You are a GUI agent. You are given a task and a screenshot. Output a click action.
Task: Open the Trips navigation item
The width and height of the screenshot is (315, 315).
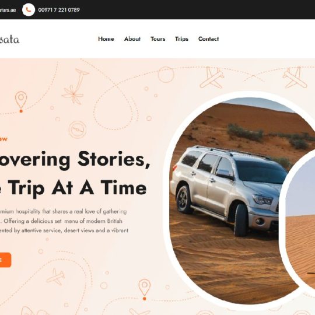pyautogui.click(x=181, y=39)
